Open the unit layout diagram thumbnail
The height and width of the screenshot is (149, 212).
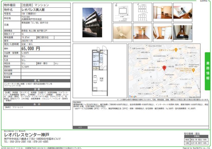tap(142, 12)
